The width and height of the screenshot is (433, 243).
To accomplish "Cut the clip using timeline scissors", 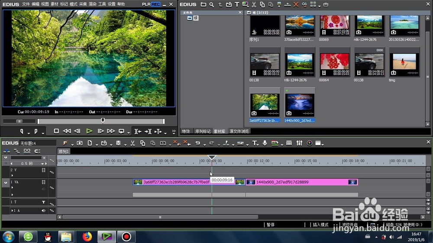I will (x=132, y=143).
